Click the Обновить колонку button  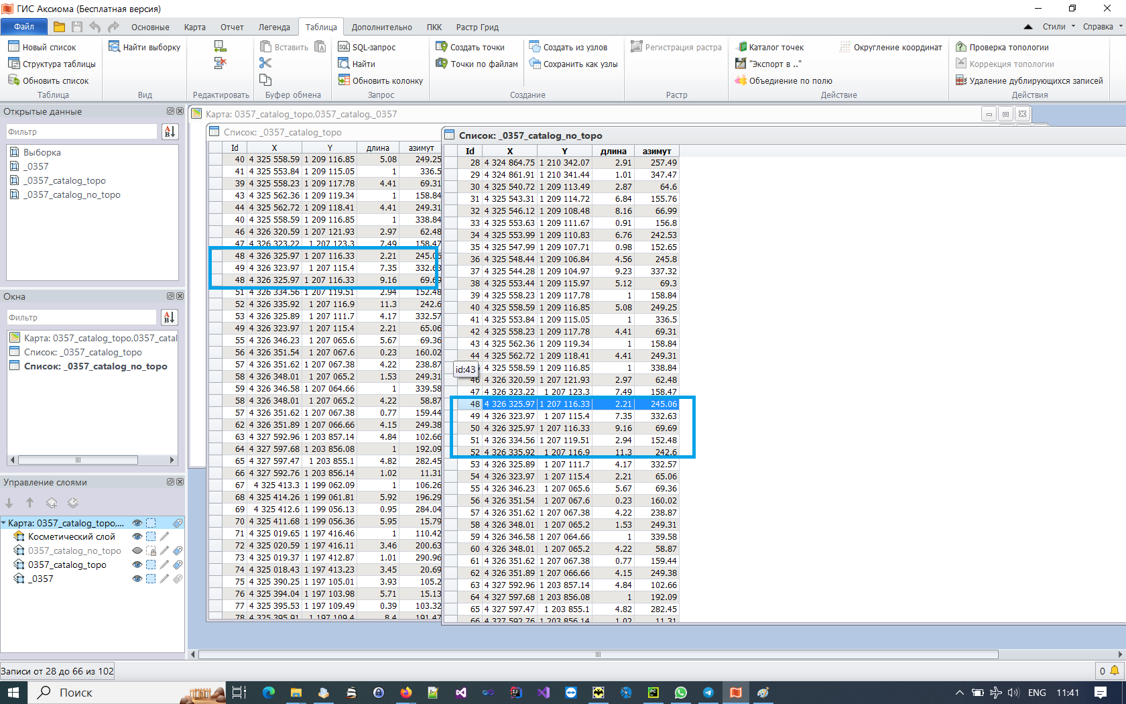click(x=381, y=80)
